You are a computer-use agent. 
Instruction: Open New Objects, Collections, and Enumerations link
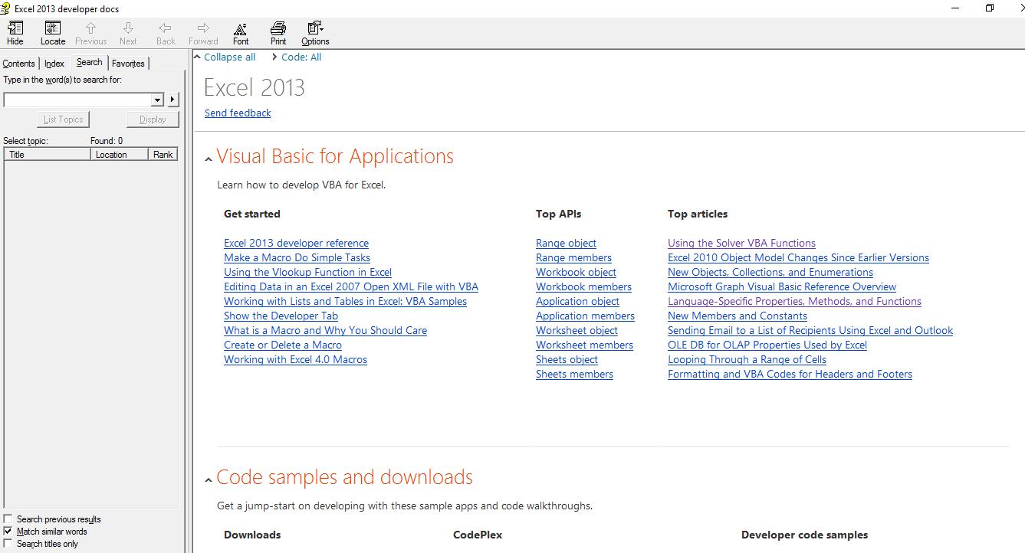[x=770, y=273]
